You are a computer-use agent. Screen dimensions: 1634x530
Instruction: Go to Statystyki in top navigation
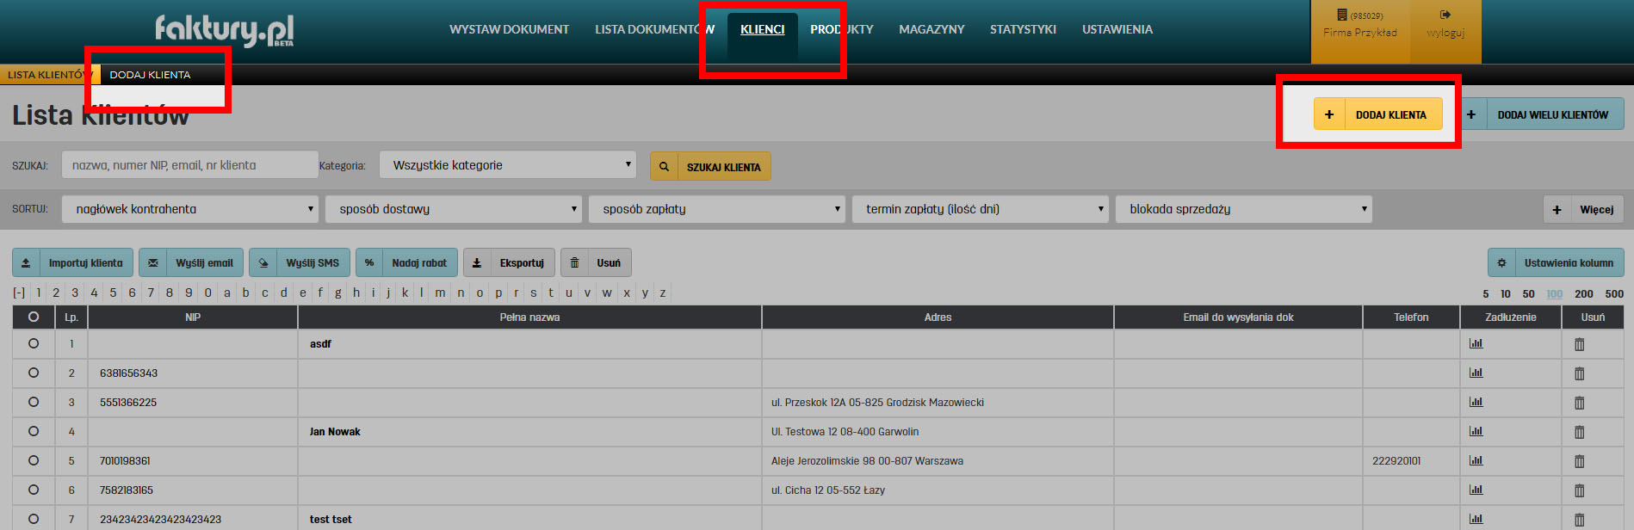(x=1023, y=29)
